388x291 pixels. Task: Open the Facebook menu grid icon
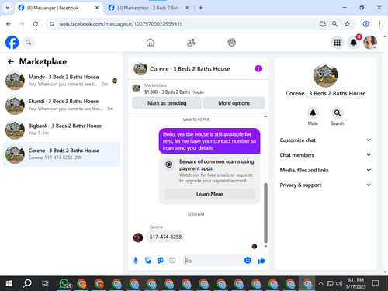click(x=337, y=43)
